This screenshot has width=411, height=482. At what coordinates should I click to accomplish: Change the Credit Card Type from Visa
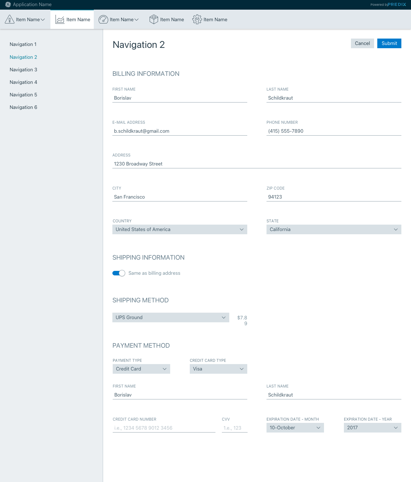pos(218,369)
